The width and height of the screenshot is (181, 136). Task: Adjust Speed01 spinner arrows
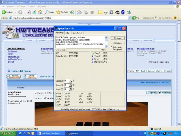(71, 81)
